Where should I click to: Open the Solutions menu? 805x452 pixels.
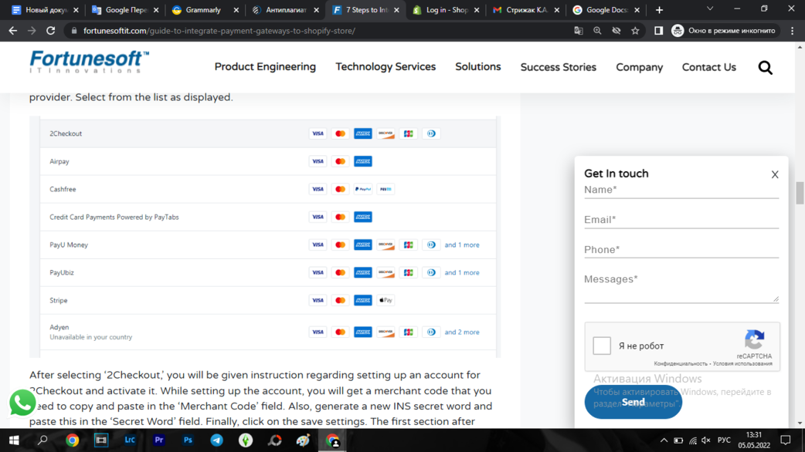pos(478,66)
